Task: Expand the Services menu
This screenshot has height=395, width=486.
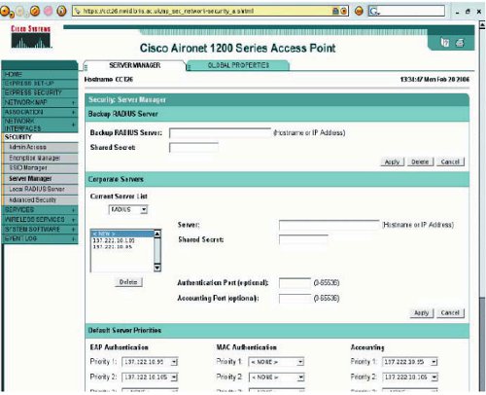Action: point(40,210)
